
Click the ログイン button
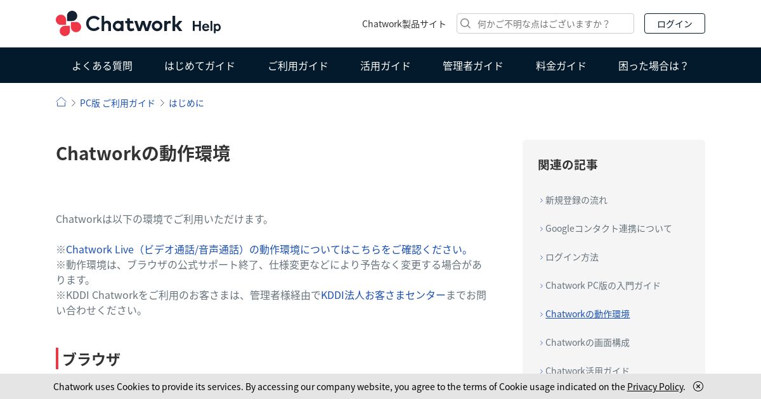(675, 23)
